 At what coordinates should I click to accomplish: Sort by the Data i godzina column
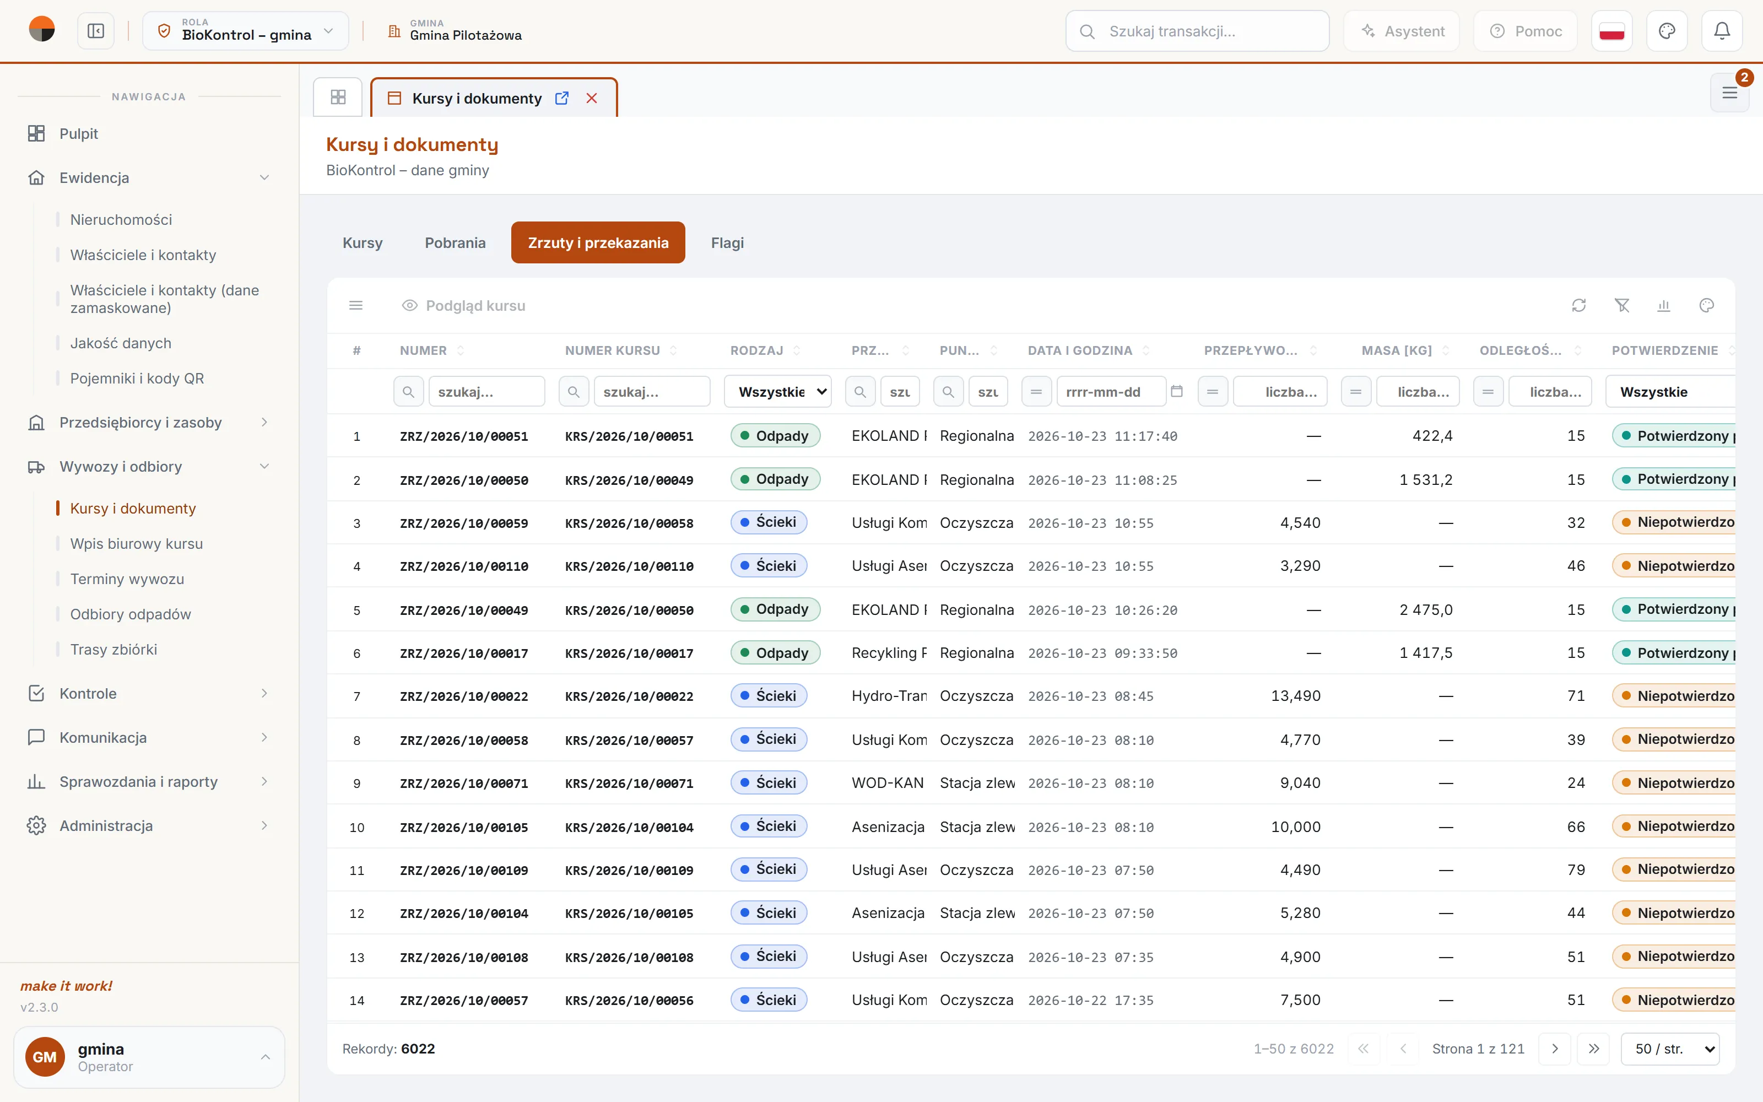[x=1088, y=350]
